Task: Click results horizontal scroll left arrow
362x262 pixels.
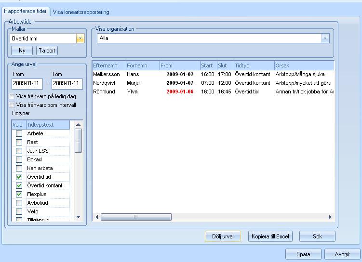Action: pos(97,217)
